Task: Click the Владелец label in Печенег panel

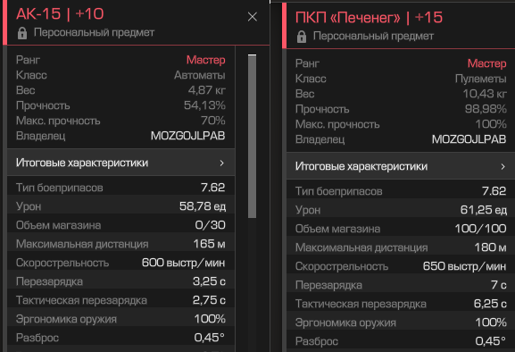Action: [x=320, y=139]
